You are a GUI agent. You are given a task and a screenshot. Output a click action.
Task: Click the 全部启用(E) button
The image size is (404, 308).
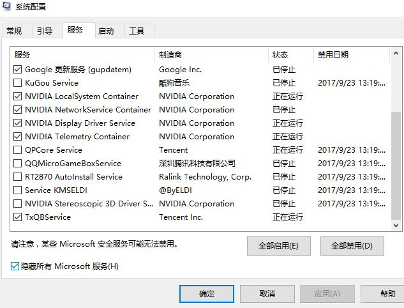279,246
